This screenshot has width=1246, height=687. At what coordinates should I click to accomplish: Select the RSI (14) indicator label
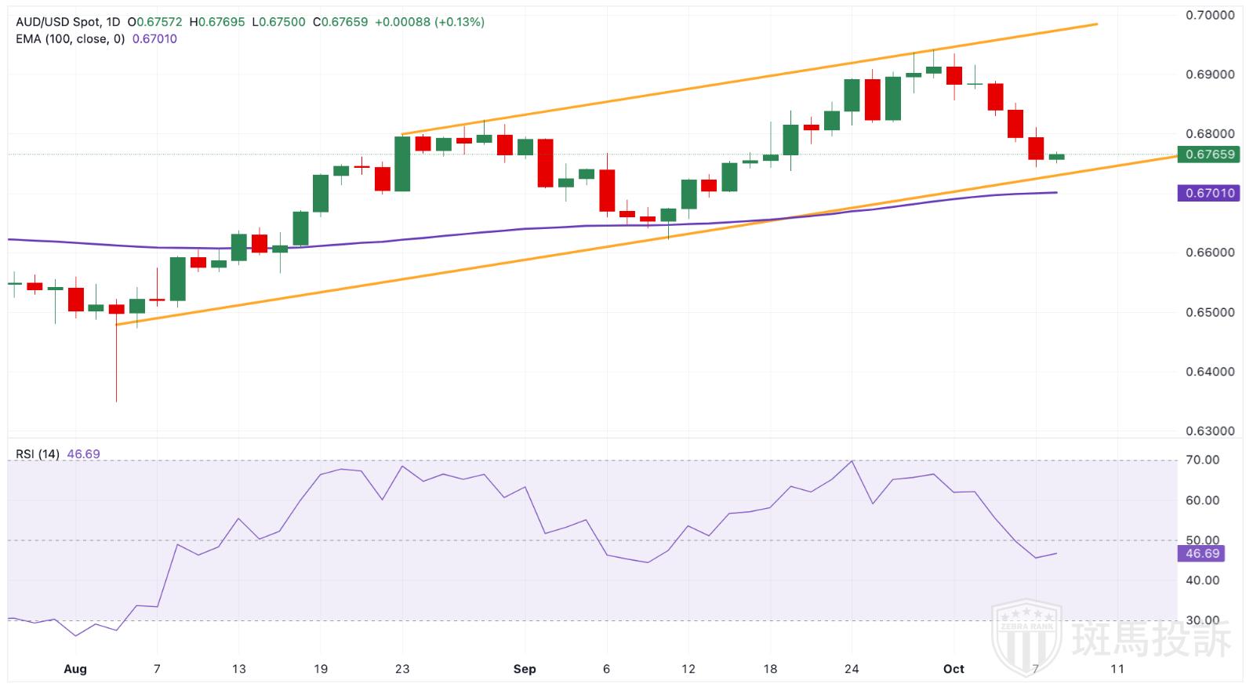pos(37,454)
